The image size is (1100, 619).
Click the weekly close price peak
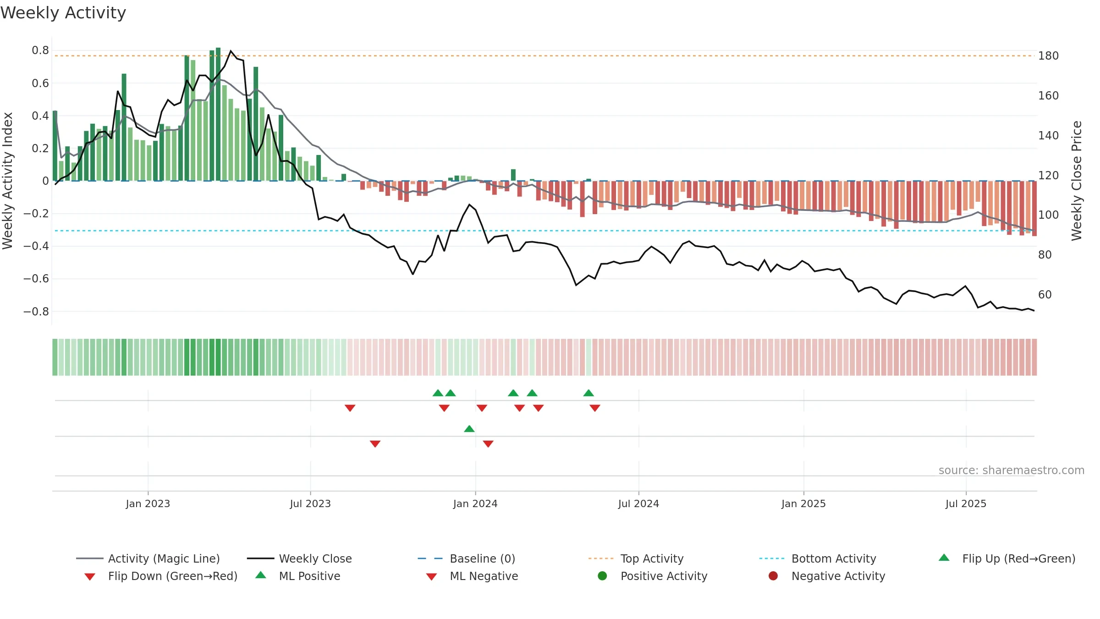click(231, 51)
